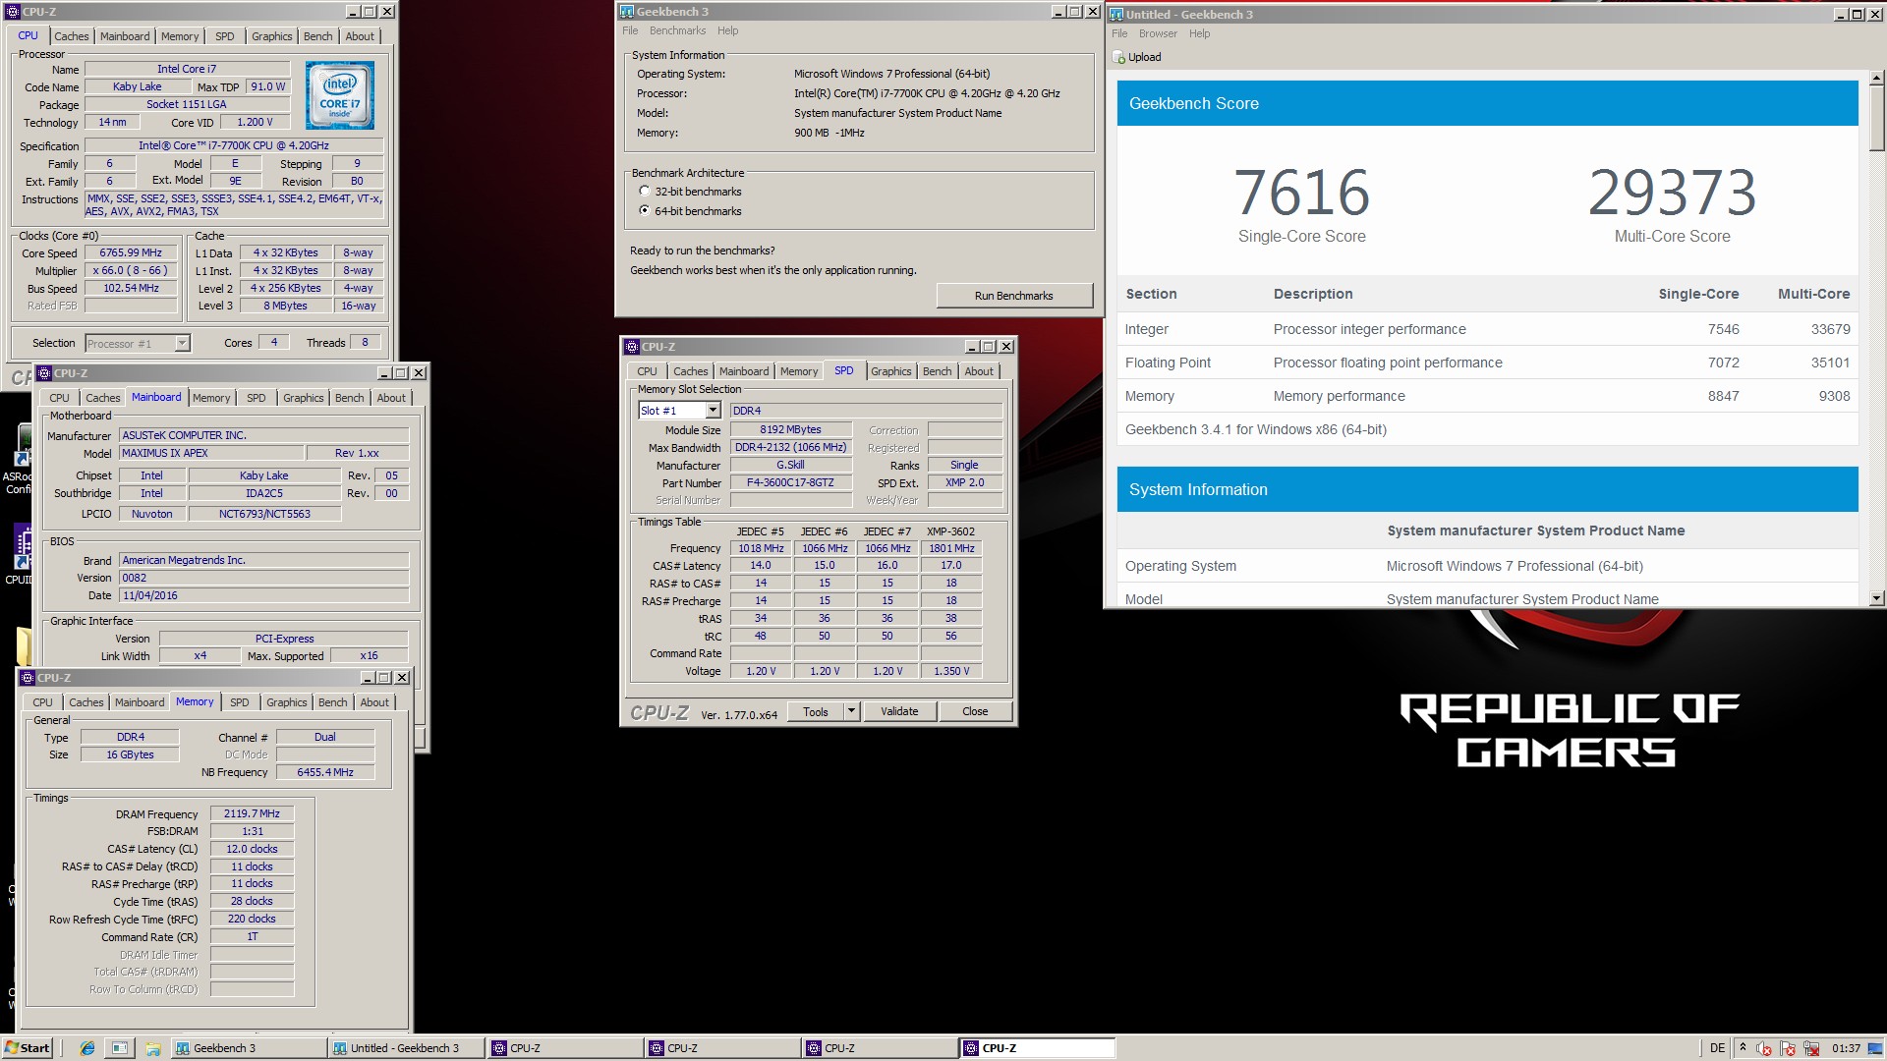This screenshot has width=1887, height=1061.
Task: Click the Tools button in CPU-Z
Action: coord(816,711)
